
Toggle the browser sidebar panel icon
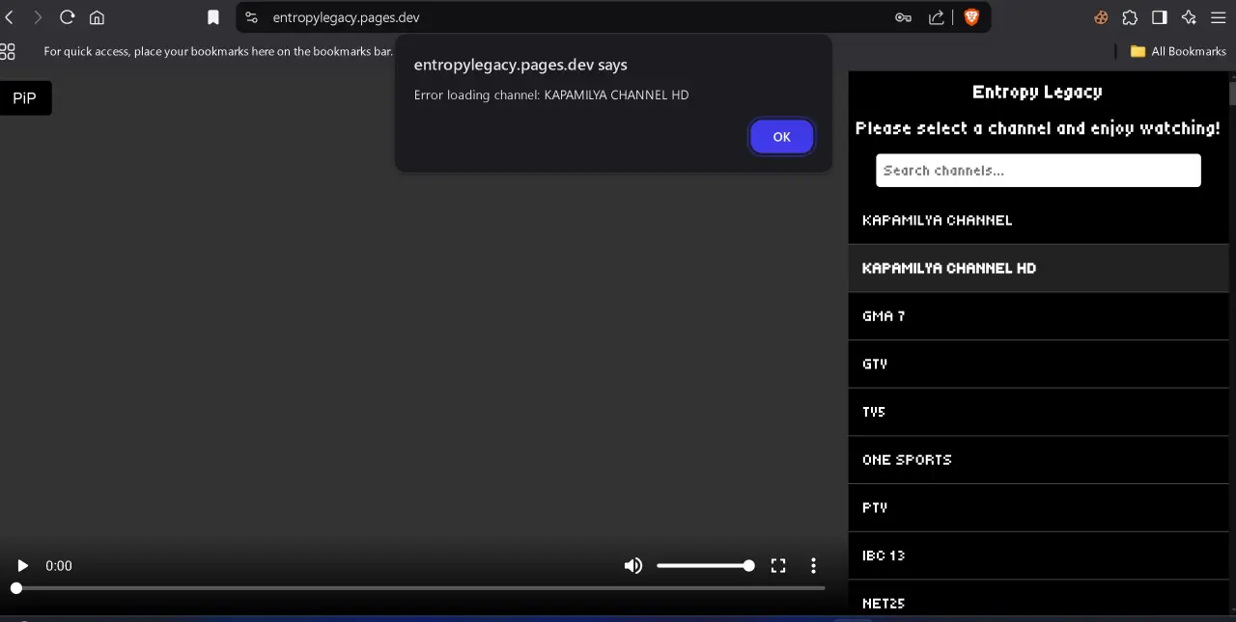[1160, 17]
